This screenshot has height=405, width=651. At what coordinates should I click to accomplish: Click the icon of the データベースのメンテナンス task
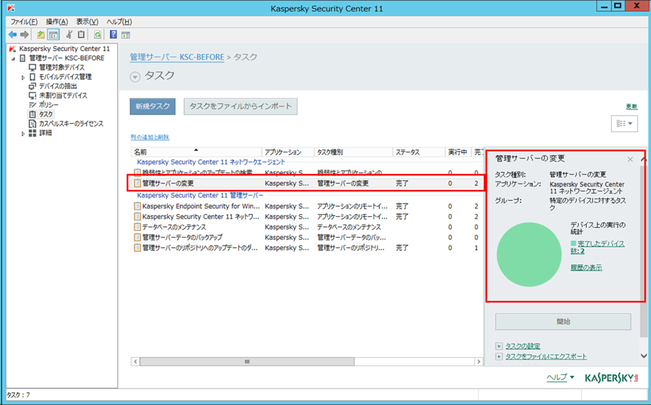coord(137,227)
